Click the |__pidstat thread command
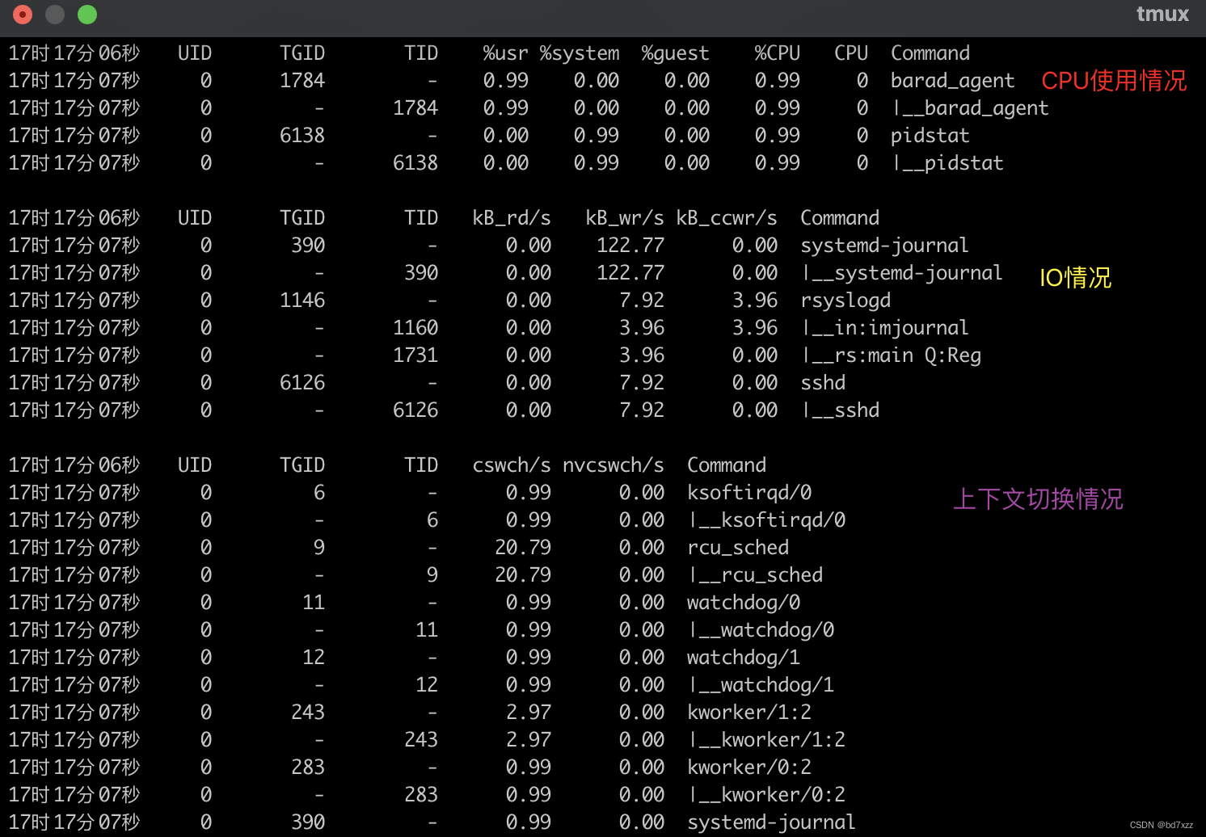The image size is (1206, 837). [947, 163]
